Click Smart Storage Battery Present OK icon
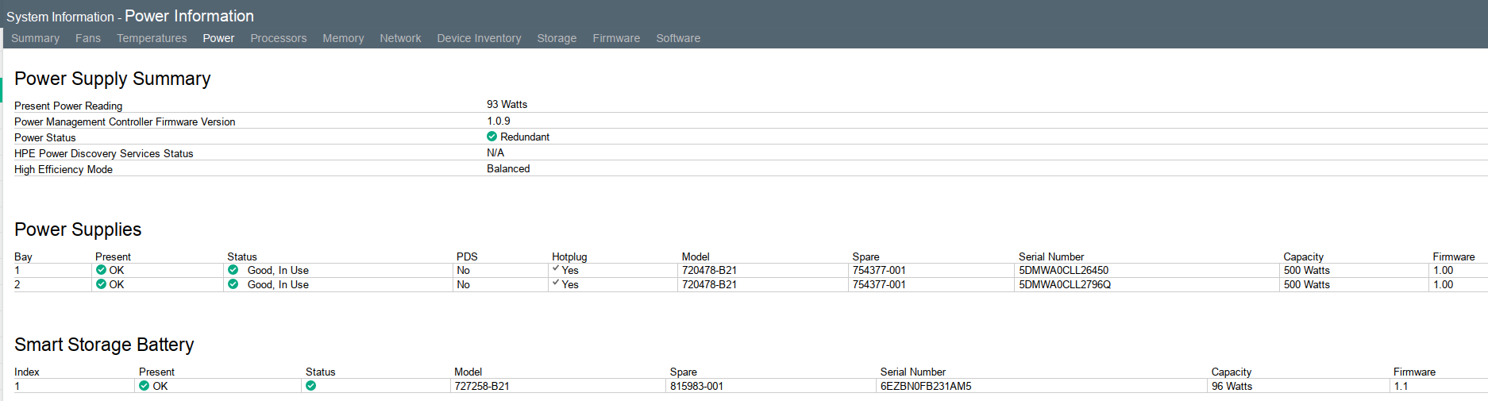 [144, 386]
